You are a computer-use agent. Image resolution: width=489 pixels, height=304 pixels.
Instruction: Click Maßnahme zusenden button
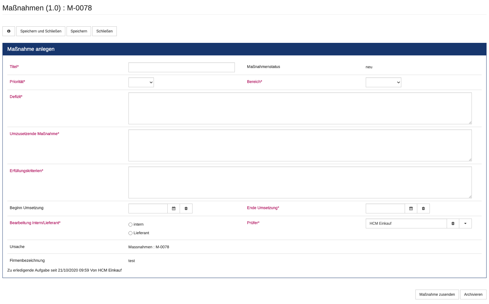(437, 295)
